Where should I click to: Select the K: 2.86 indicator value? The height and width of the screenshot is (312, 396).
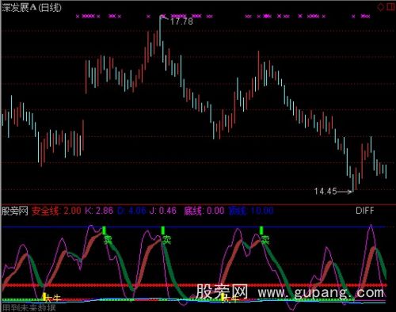click(99, 211)
